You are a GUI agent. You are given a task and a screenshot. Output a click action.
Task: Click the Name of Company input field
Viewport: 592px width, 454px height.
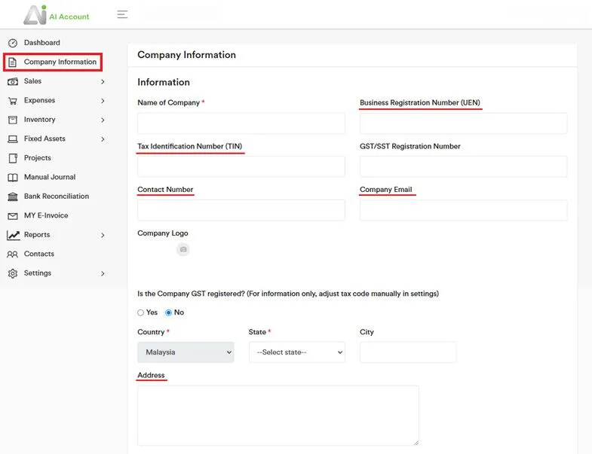point(241,123)
